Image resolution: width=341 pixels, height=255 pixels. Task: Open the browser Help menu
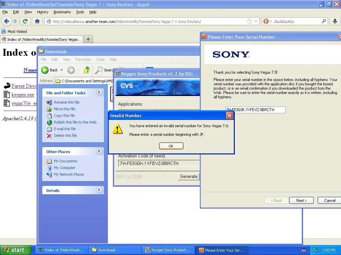coord(93,12)
